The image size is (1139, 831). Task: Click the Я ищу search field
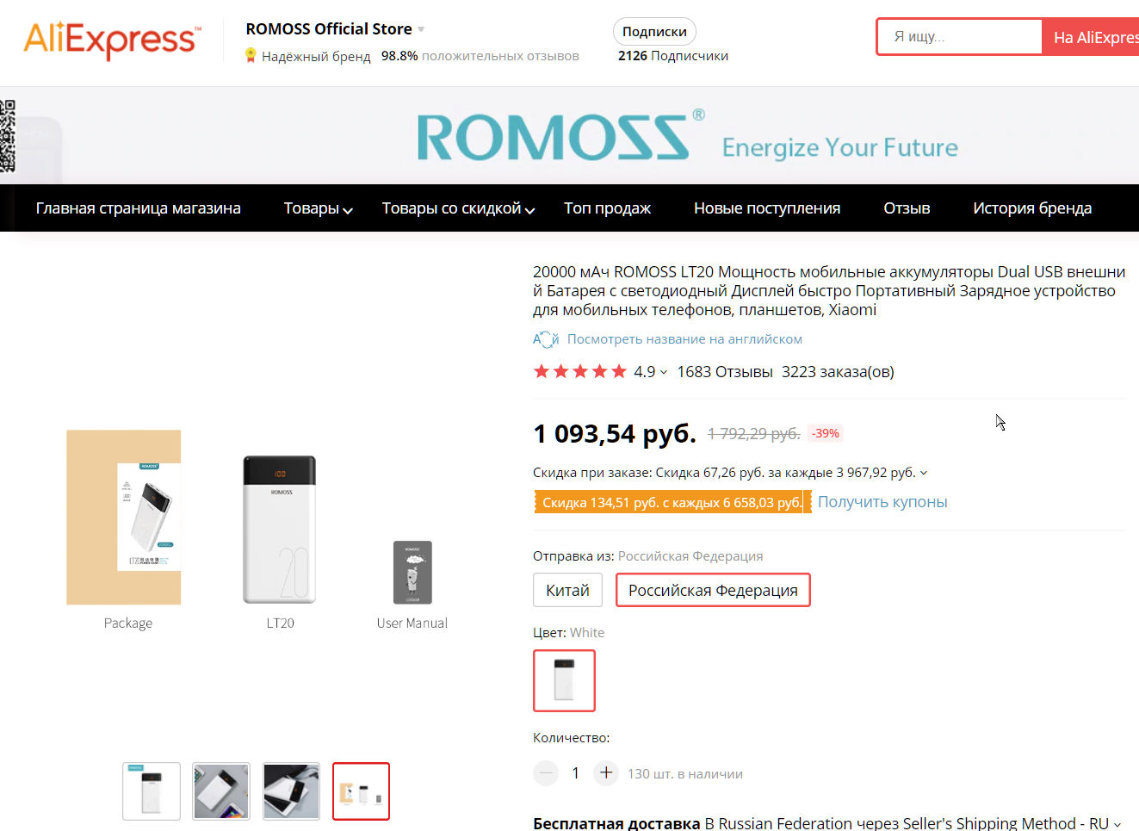(960, 37)
